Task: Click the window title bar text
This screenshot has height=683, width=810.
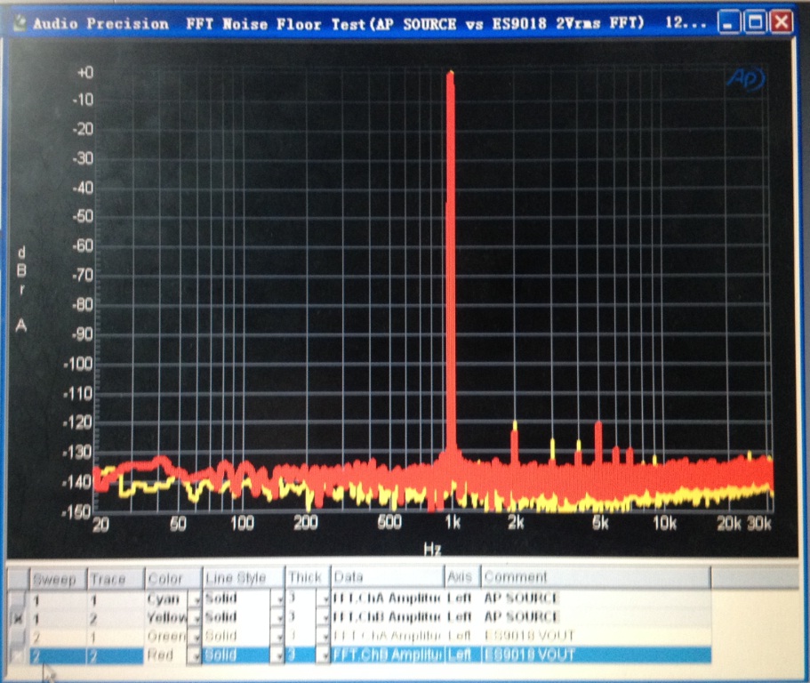Action: pyautogui.click(x=369, y=23)
